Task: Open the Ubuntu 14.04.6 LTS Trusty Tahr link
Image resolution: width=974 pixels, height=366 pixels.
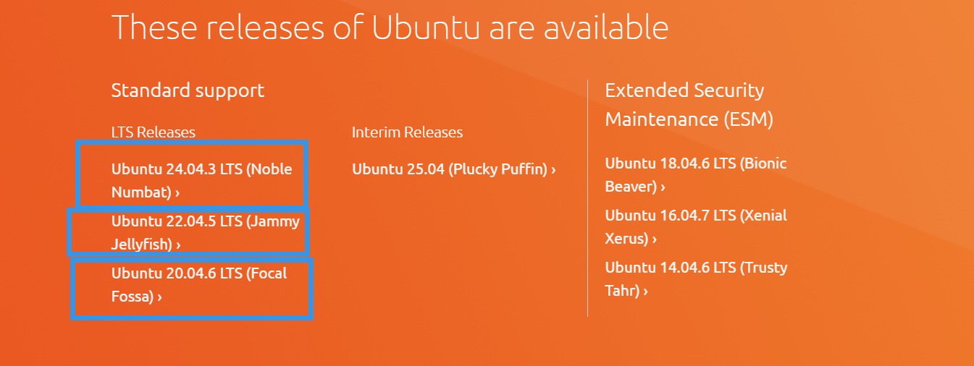Action: [x=696, y=279]
